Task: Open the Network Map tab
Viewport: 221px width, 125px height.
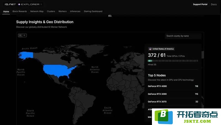Action: [x=37, y=11]
